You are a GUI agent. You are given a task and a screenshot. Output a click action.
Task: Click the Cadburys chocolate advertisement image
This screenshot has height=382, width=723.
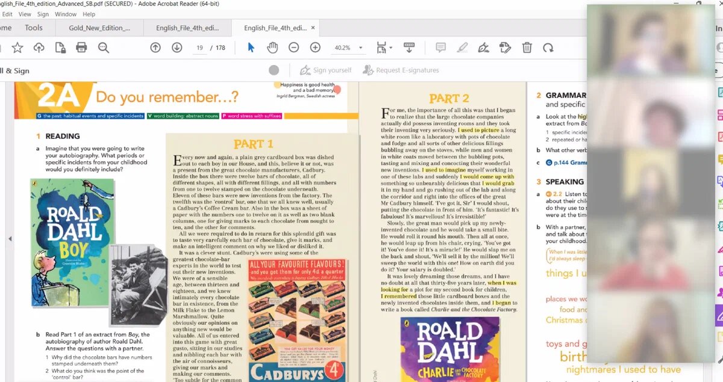297,320
